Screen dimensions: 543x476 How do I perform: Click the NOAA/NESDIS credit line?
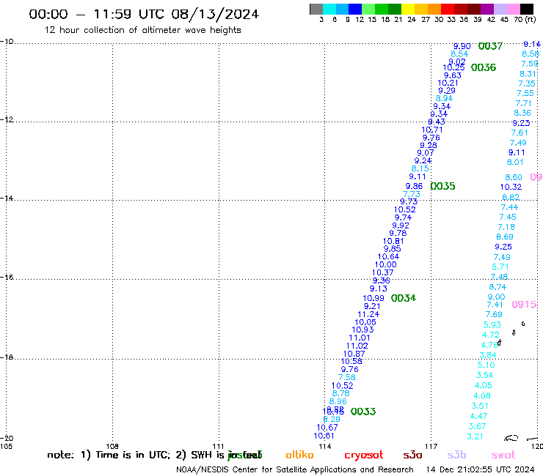coord(295,469)
